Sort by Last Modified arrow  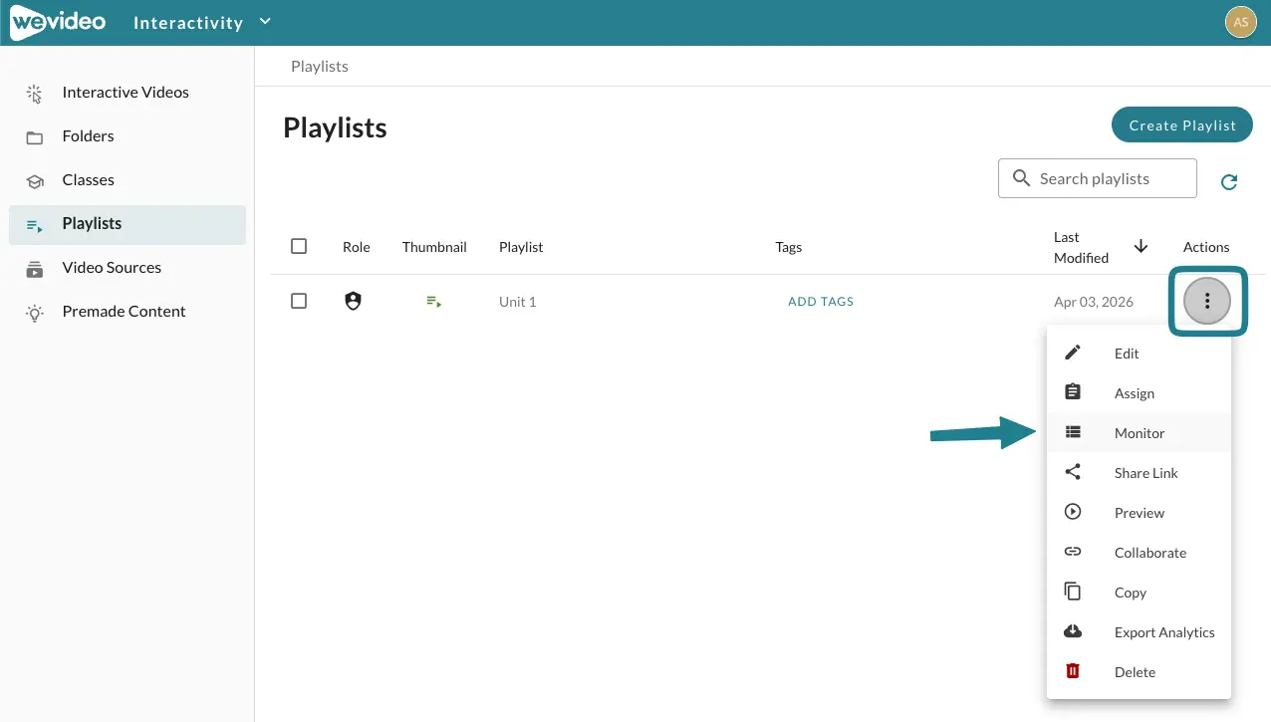[1142, 247]
